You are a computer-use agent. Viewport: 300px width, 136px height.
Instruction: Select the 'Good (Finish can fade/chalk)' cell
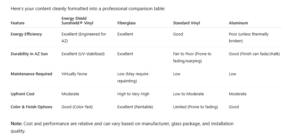254,54
